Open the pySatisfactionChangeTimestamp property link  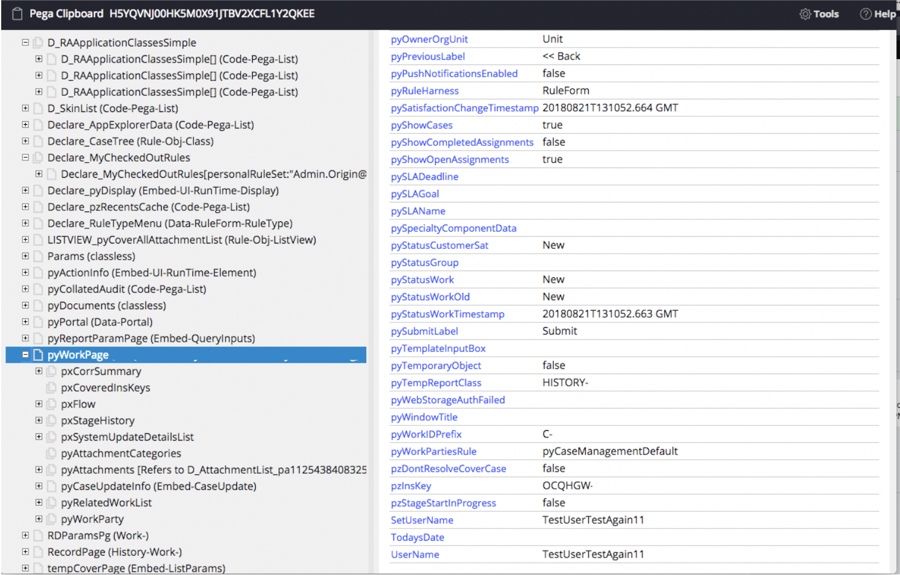[464, 108]
